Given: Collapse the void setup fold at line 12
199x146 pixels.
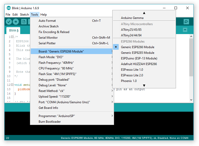Looking at the screenshot, I should pos(12,85).
